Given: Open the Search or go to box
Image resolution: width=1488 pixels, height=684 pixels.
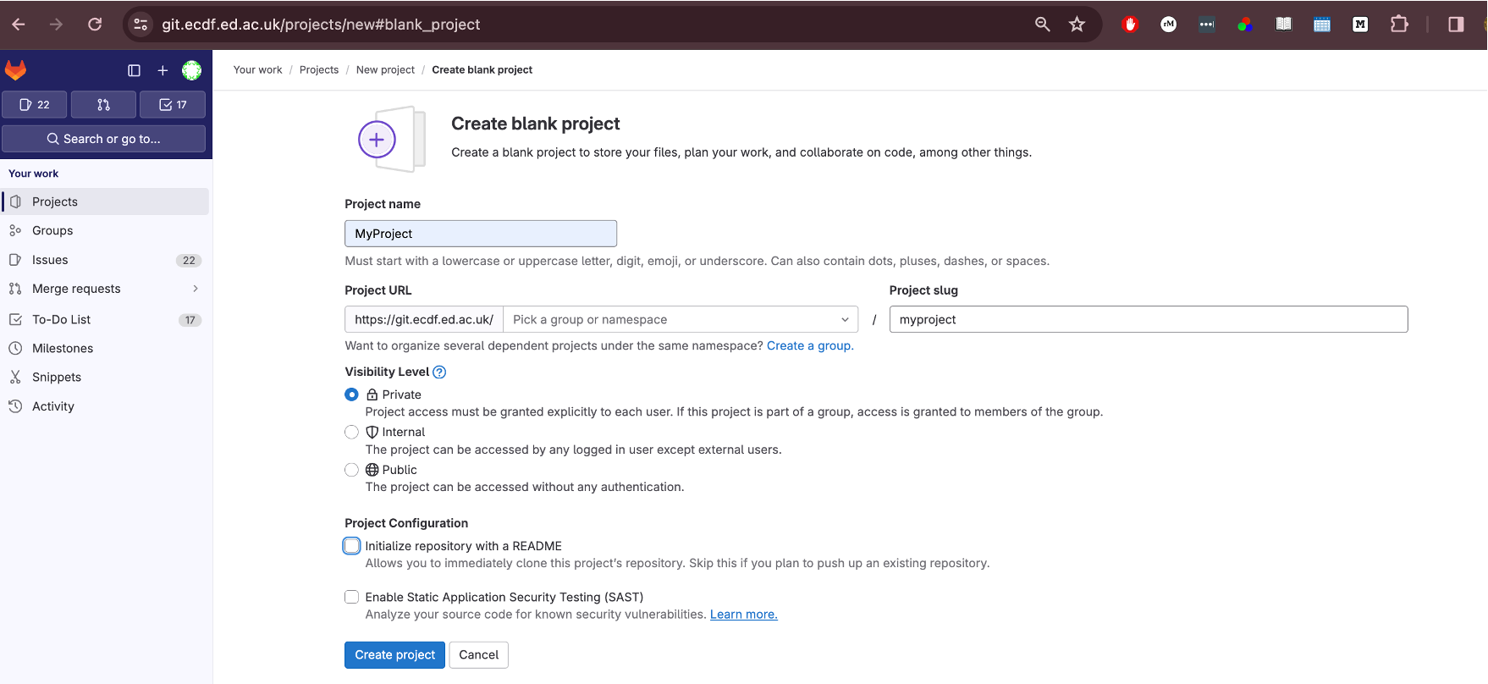Looking at the screenshot, I should [103, 139].
